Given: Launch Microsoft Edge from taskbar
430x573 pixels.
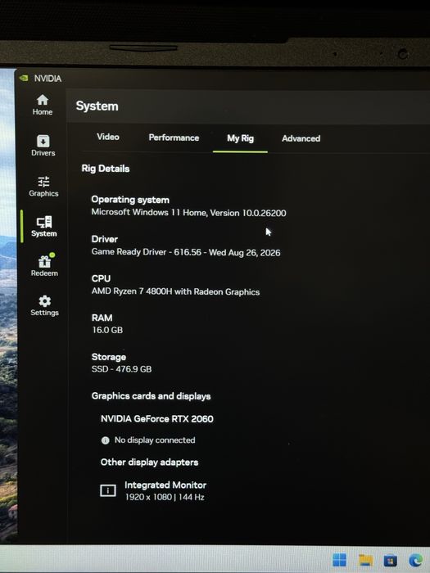Looking at the screenshot, I should [416, 560].
